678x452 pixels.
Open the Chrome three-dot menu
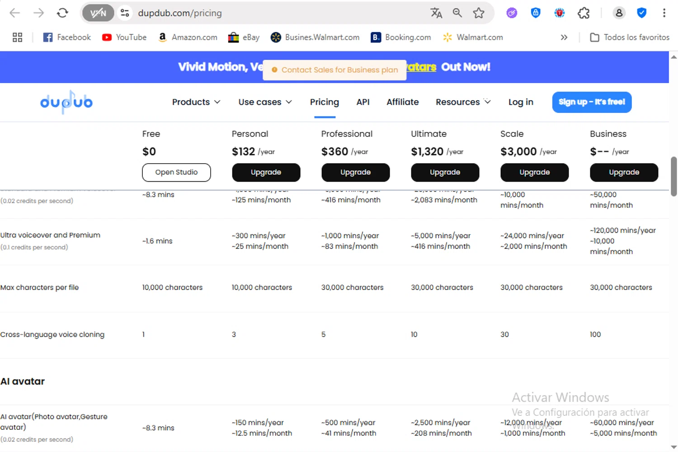click(664, 13)
